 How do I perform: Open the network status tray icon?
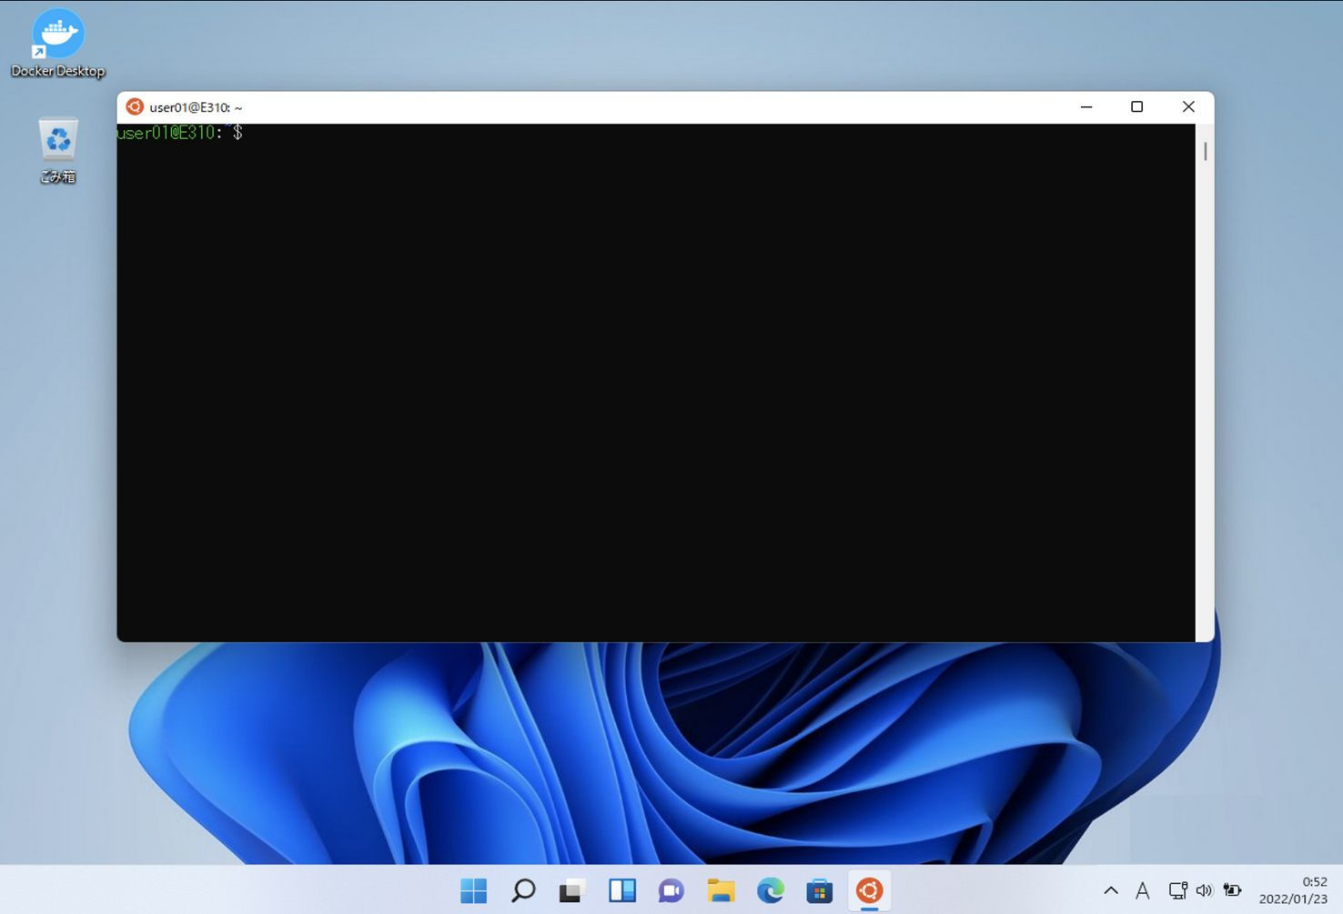(1177, 890)
